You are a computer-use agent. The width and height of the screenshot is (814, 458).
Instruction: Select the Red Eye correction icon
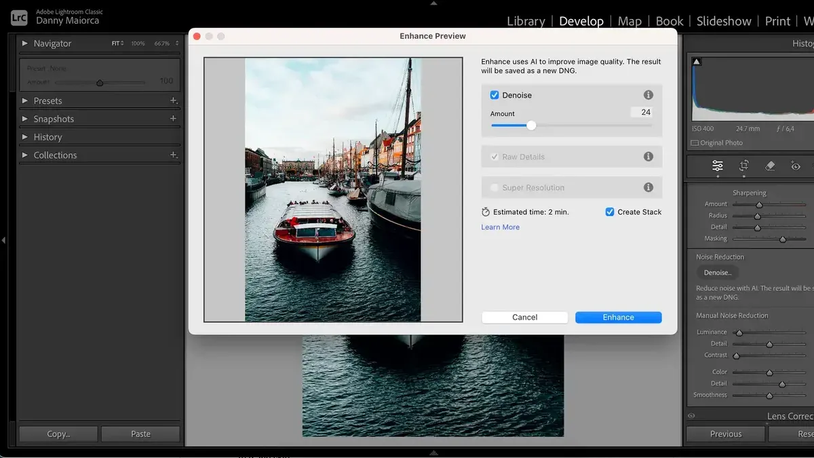(796, 166)
